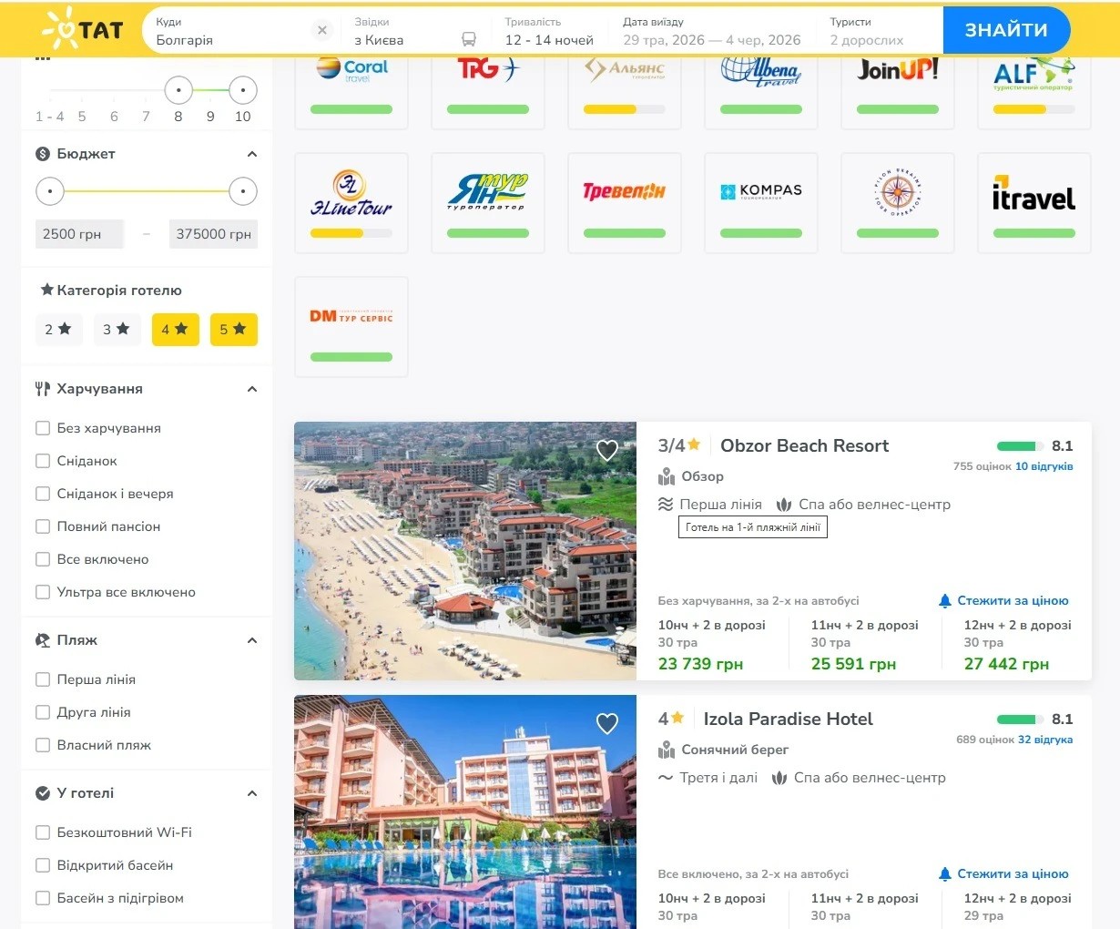Screen dimensions: 1120x929
Task: Favorite Izola Paradise Hotel with heart icon
Action: point(607,723)
